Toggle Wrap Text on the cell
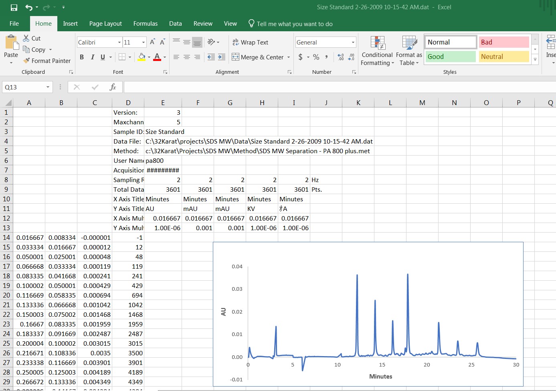 [250, 42]
